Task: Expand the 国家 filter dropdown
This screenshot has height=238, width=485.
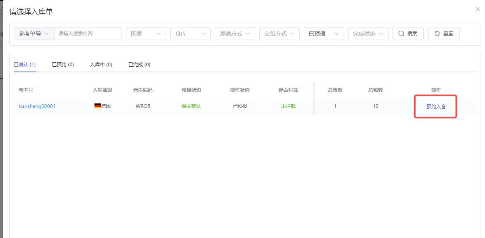Action: [146, 34]
